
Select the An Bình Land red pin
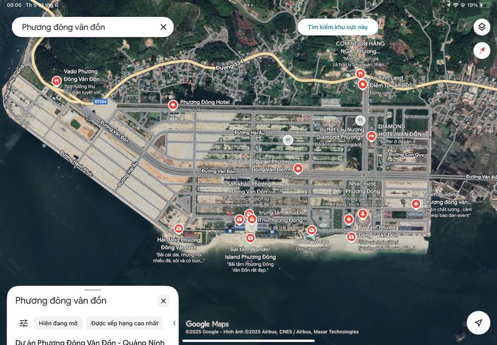pyautogui.click(x=362, y=84)
